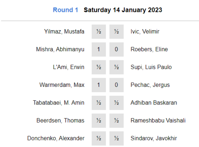
Task: Click Sindarov, Javokhir player name
Action: tap(154, 138)
